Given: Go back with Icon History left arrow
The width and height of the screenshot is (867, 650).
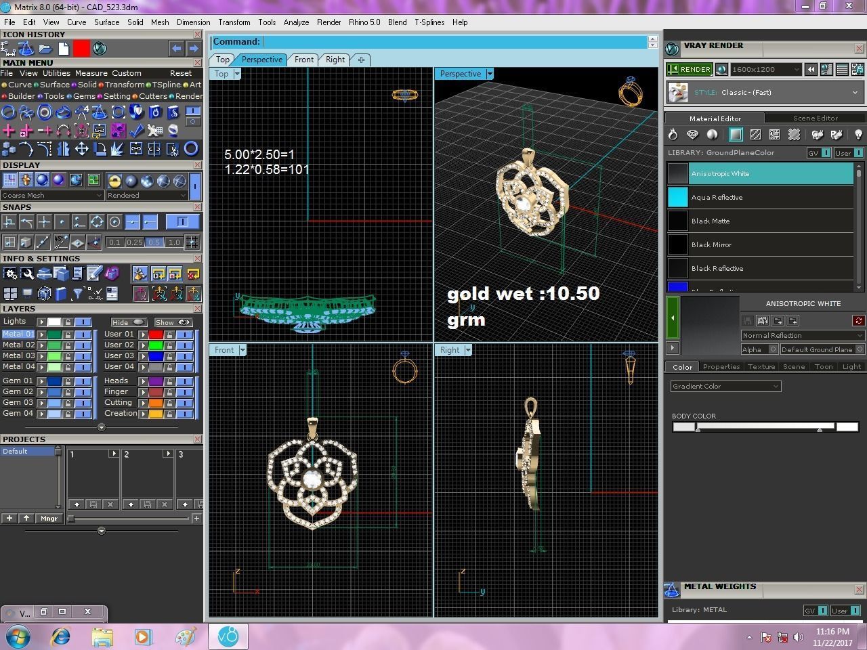Looking at the screenshot, I should click(x=176, y=49).
